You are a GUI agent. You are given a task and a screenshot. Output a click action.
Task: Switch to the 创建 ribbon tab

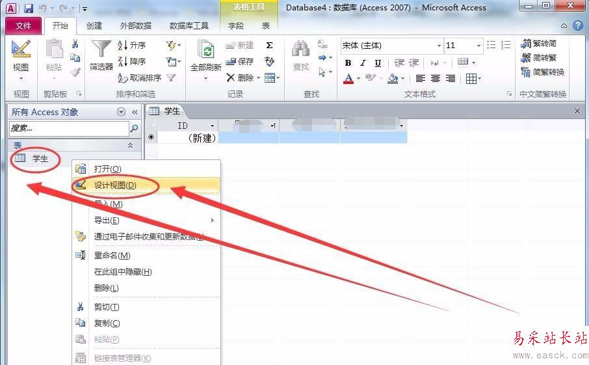[x=94, y=25]
